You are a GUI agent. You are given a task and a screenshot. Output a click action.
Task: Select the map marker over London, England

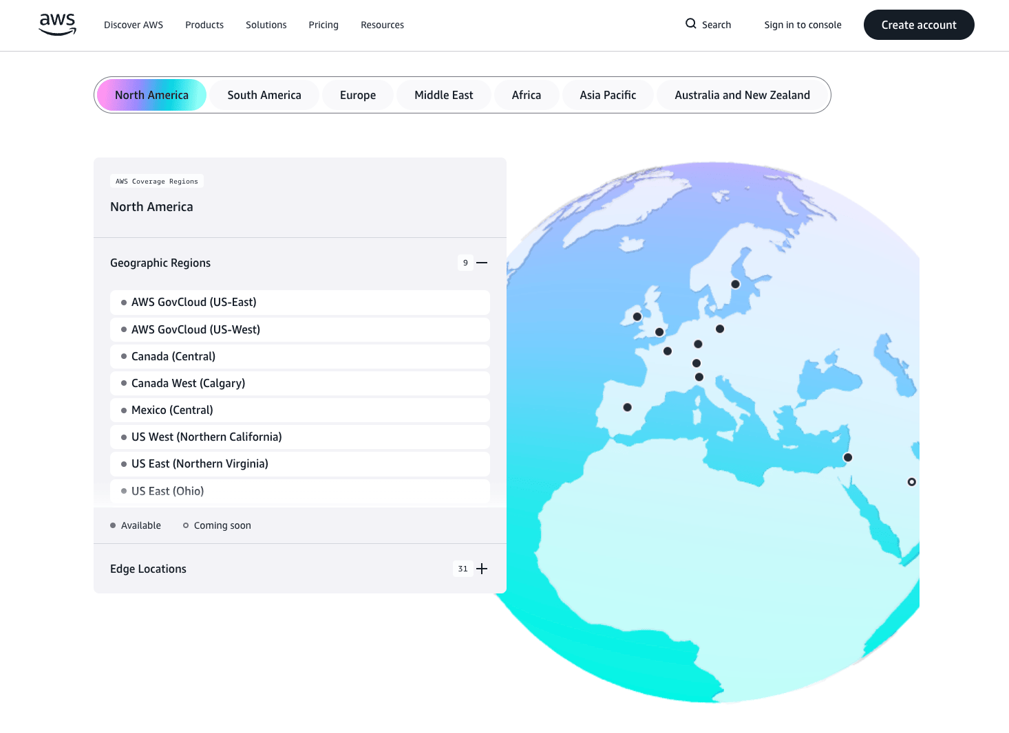point(659,332)
